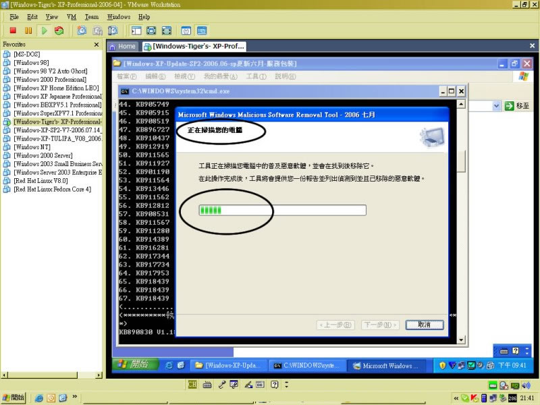Expand hidden host tray icons arrow
The width and height of the screenshot is (540, 405).
point(456,398)
